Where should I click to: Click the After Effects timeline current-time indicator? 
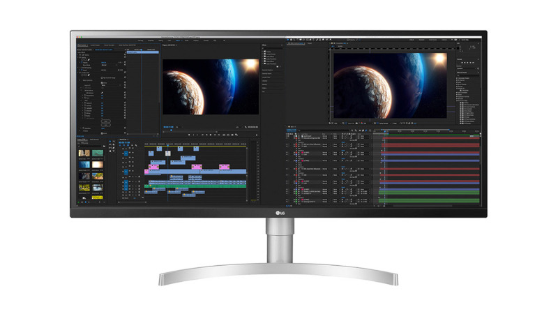click(x=385, y=131)
